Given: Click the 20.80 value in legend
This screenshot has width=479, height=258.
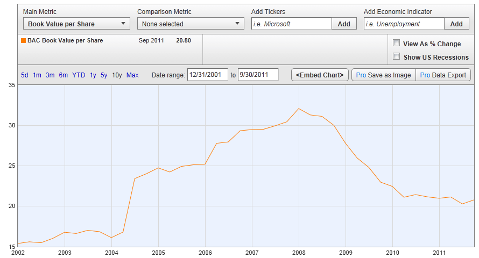Looking at the screenshot, I should pos(184,40).
